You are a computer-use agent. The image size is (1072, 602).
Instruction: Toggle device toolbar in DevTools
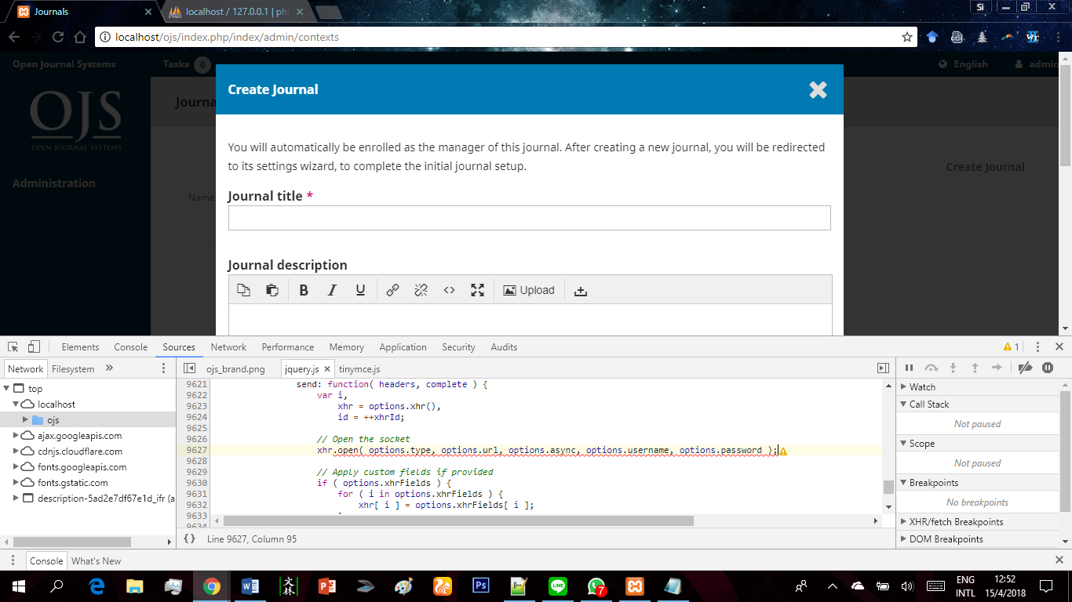[34, 346]
